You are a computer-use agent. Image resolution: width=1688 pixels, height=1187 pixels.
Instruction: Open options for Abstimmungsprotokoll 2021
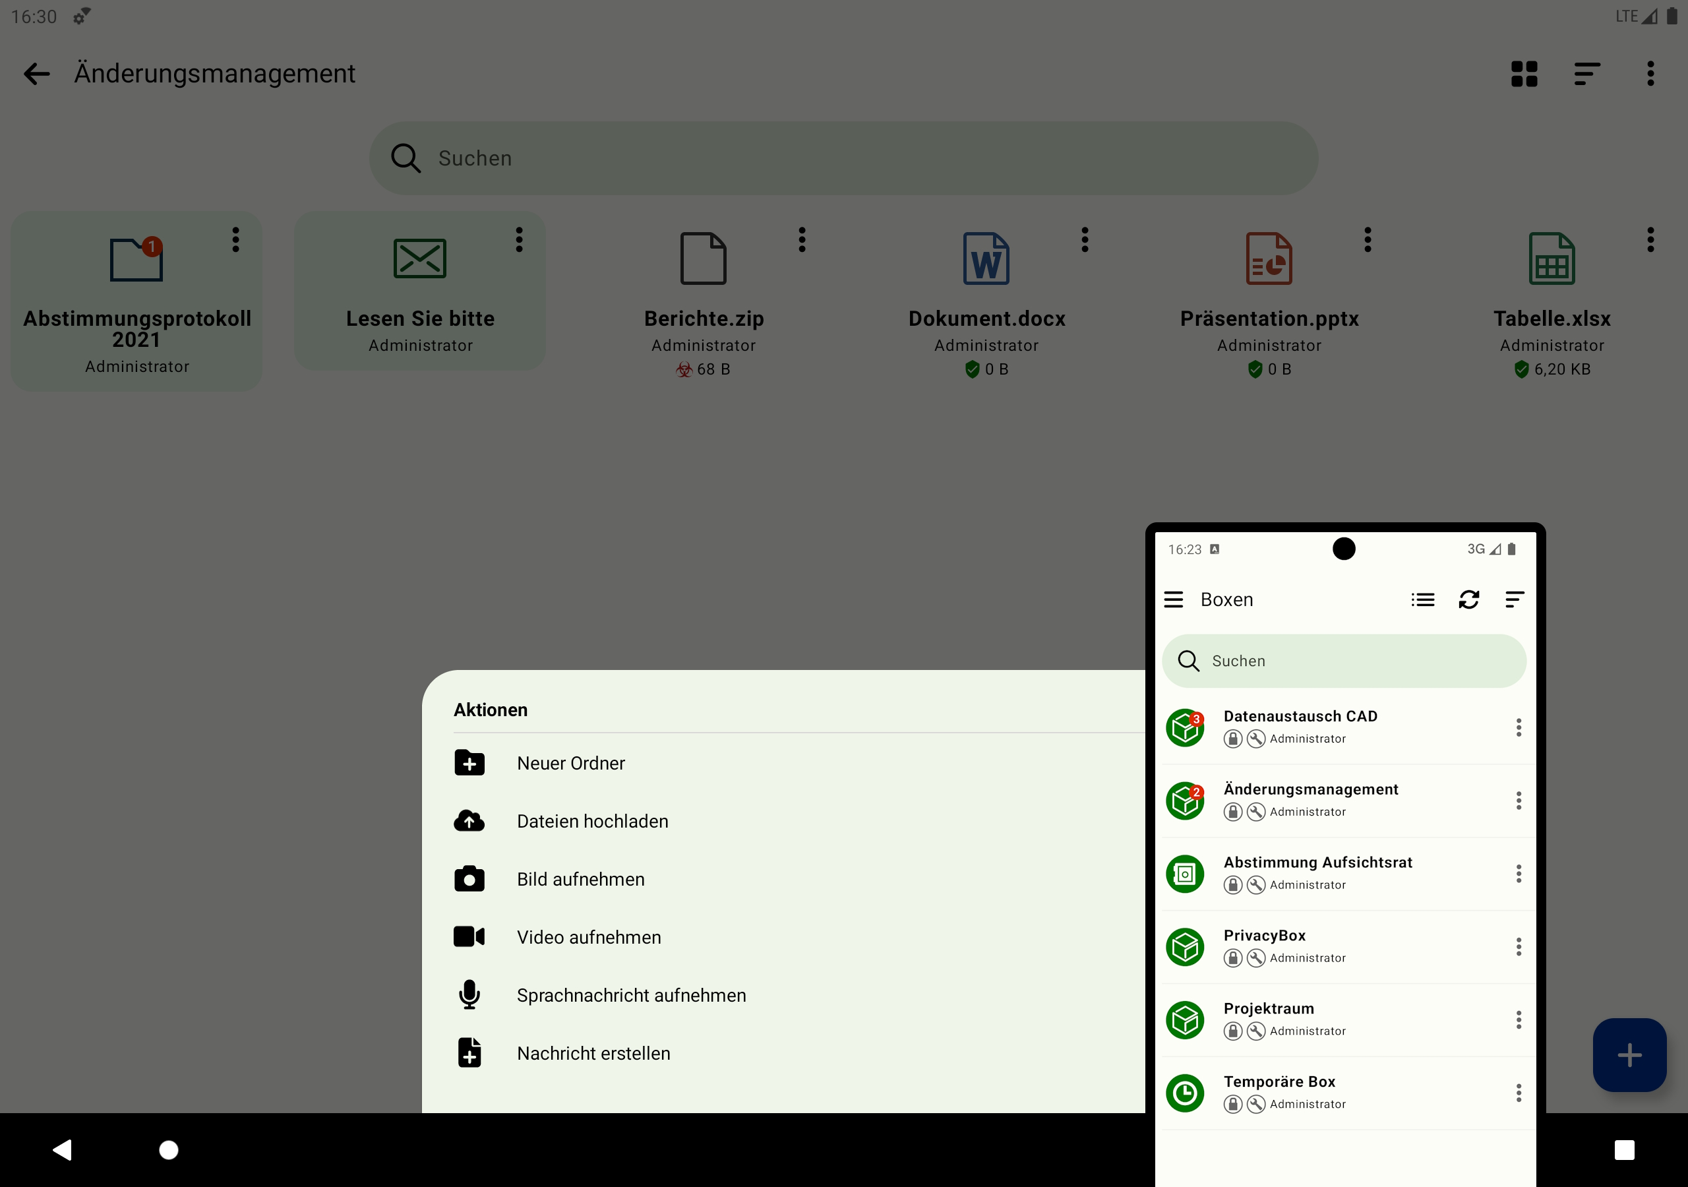point(235,240)
